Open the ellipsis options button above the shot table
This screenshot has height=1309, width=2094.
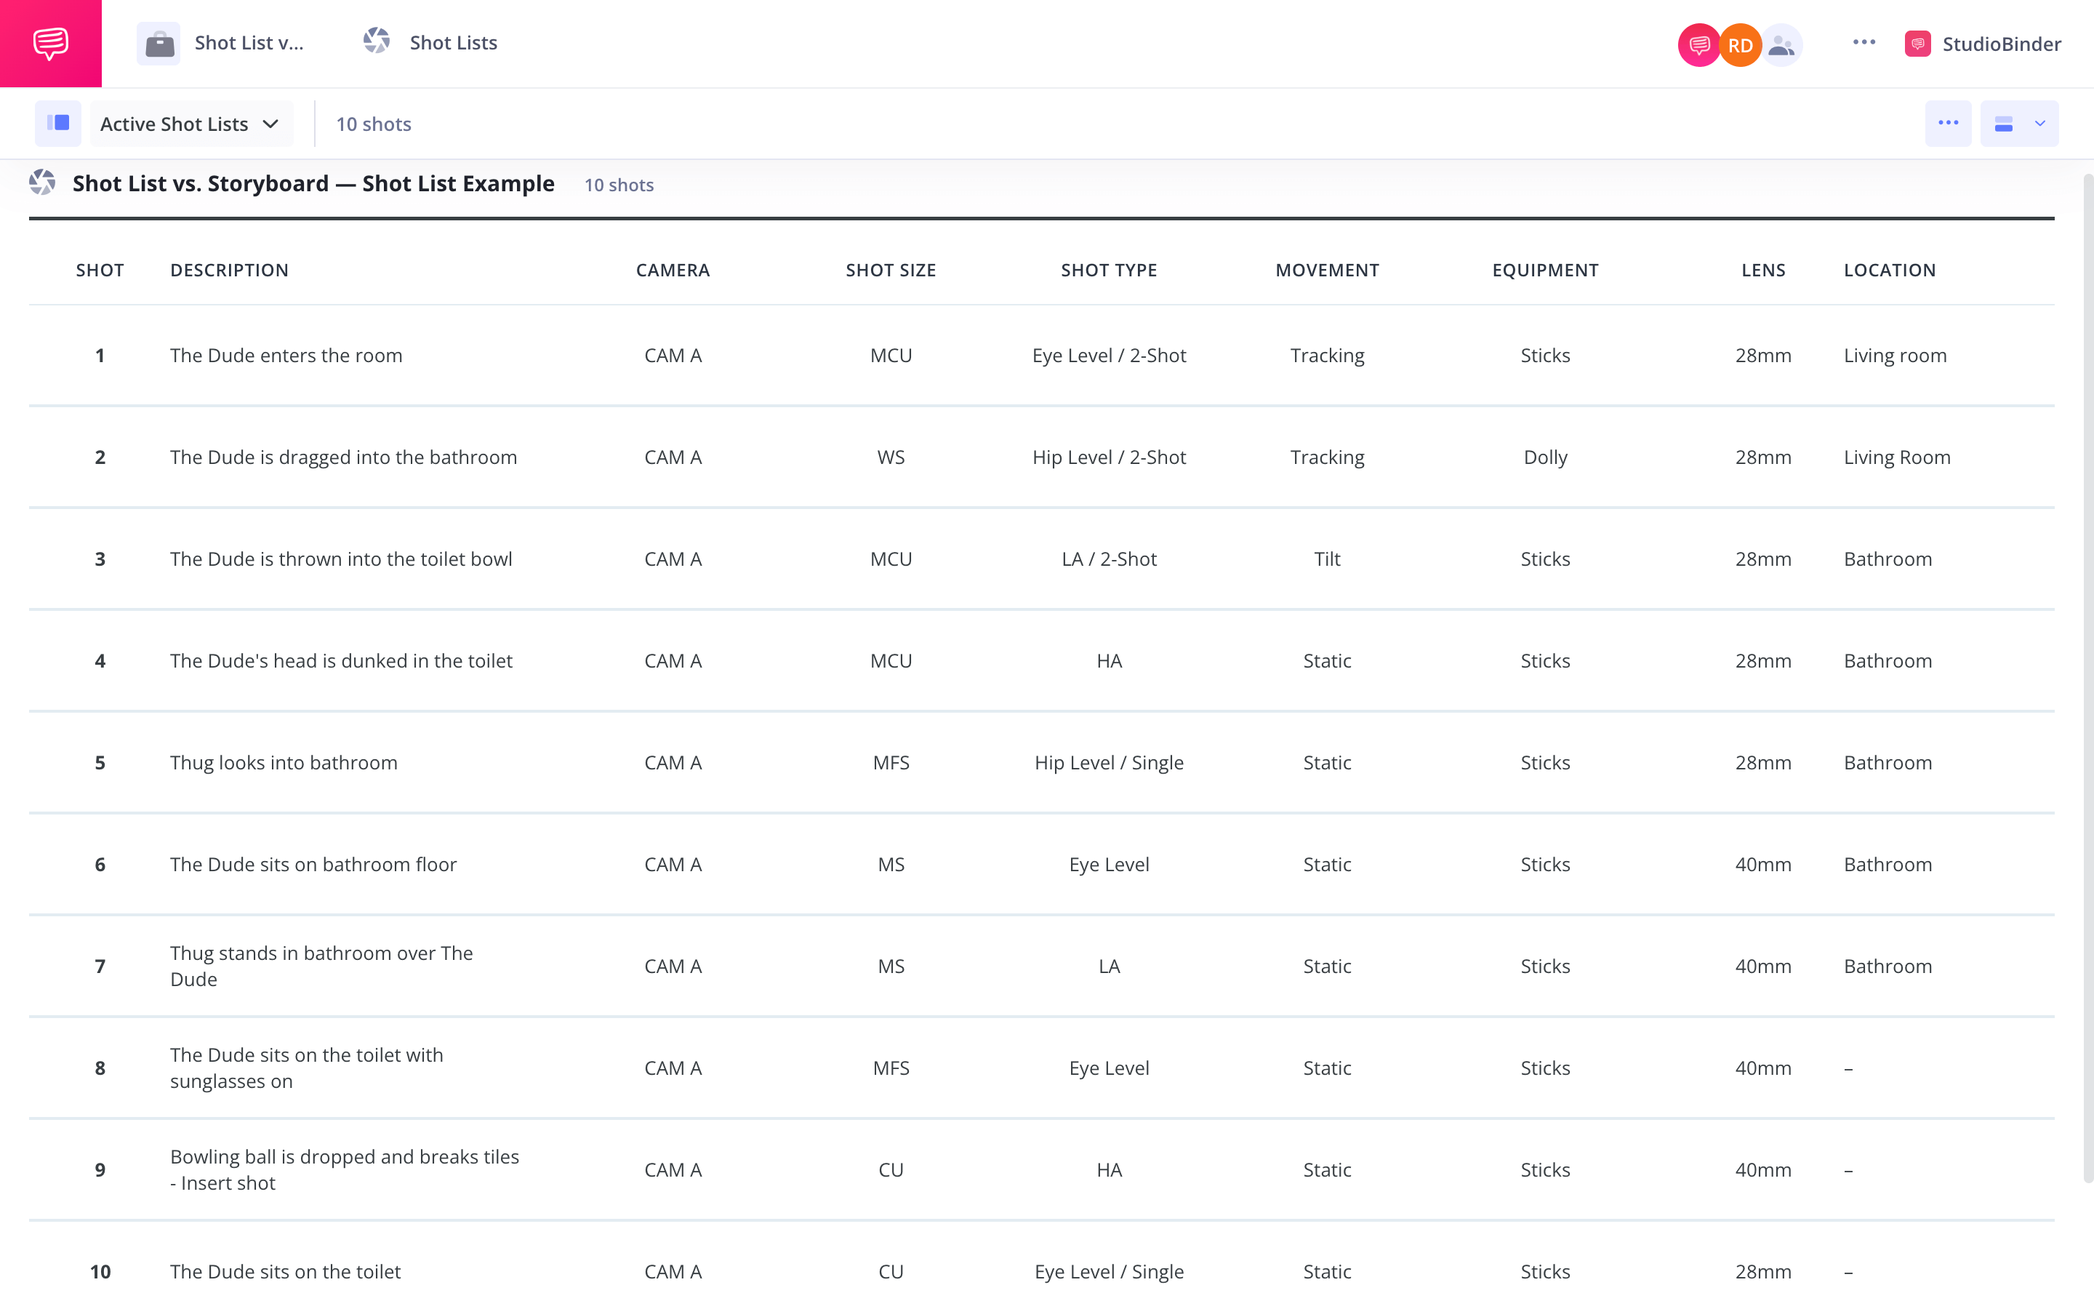click(1949, 123)
